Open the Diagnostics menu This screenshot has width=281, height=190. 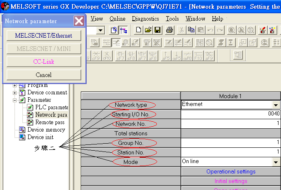point(145,19)
